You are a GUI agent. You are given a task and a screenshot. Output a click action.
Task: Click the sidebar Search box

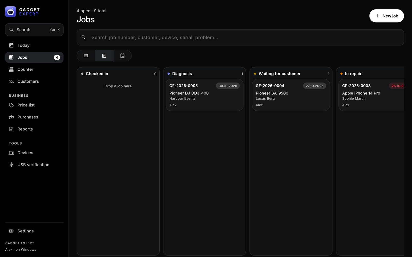[34, 30]
